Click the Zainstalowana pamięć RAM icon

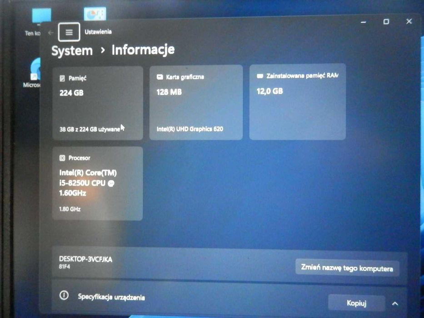(x=260, y=76)
